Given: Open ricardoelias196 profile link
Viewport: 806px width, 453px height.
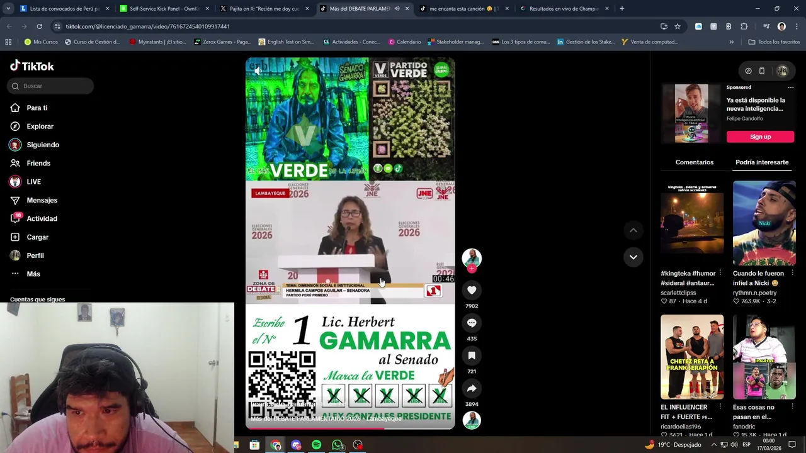Looking at the screenshot, I should point(681,427).
